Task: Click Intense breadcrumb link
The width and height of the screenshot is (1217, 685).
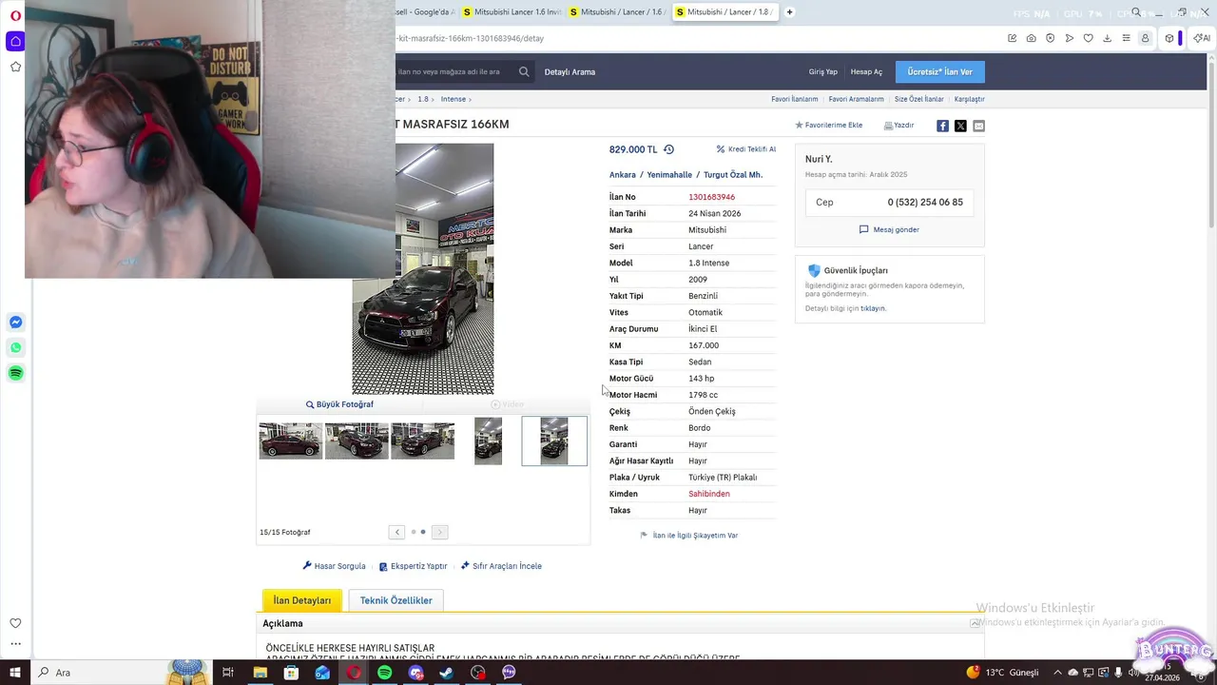Action: coord(454,99)
